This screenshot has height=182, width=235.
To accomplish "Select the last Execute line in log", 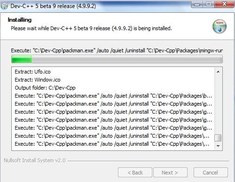I will click(112, 144).
